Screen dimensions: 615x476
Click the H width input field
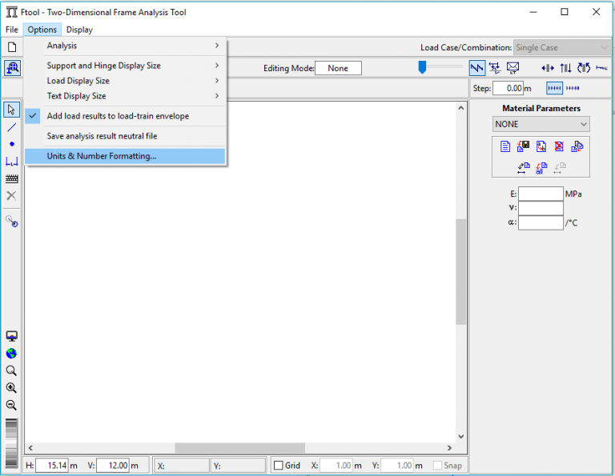click(x=52, y=466)
